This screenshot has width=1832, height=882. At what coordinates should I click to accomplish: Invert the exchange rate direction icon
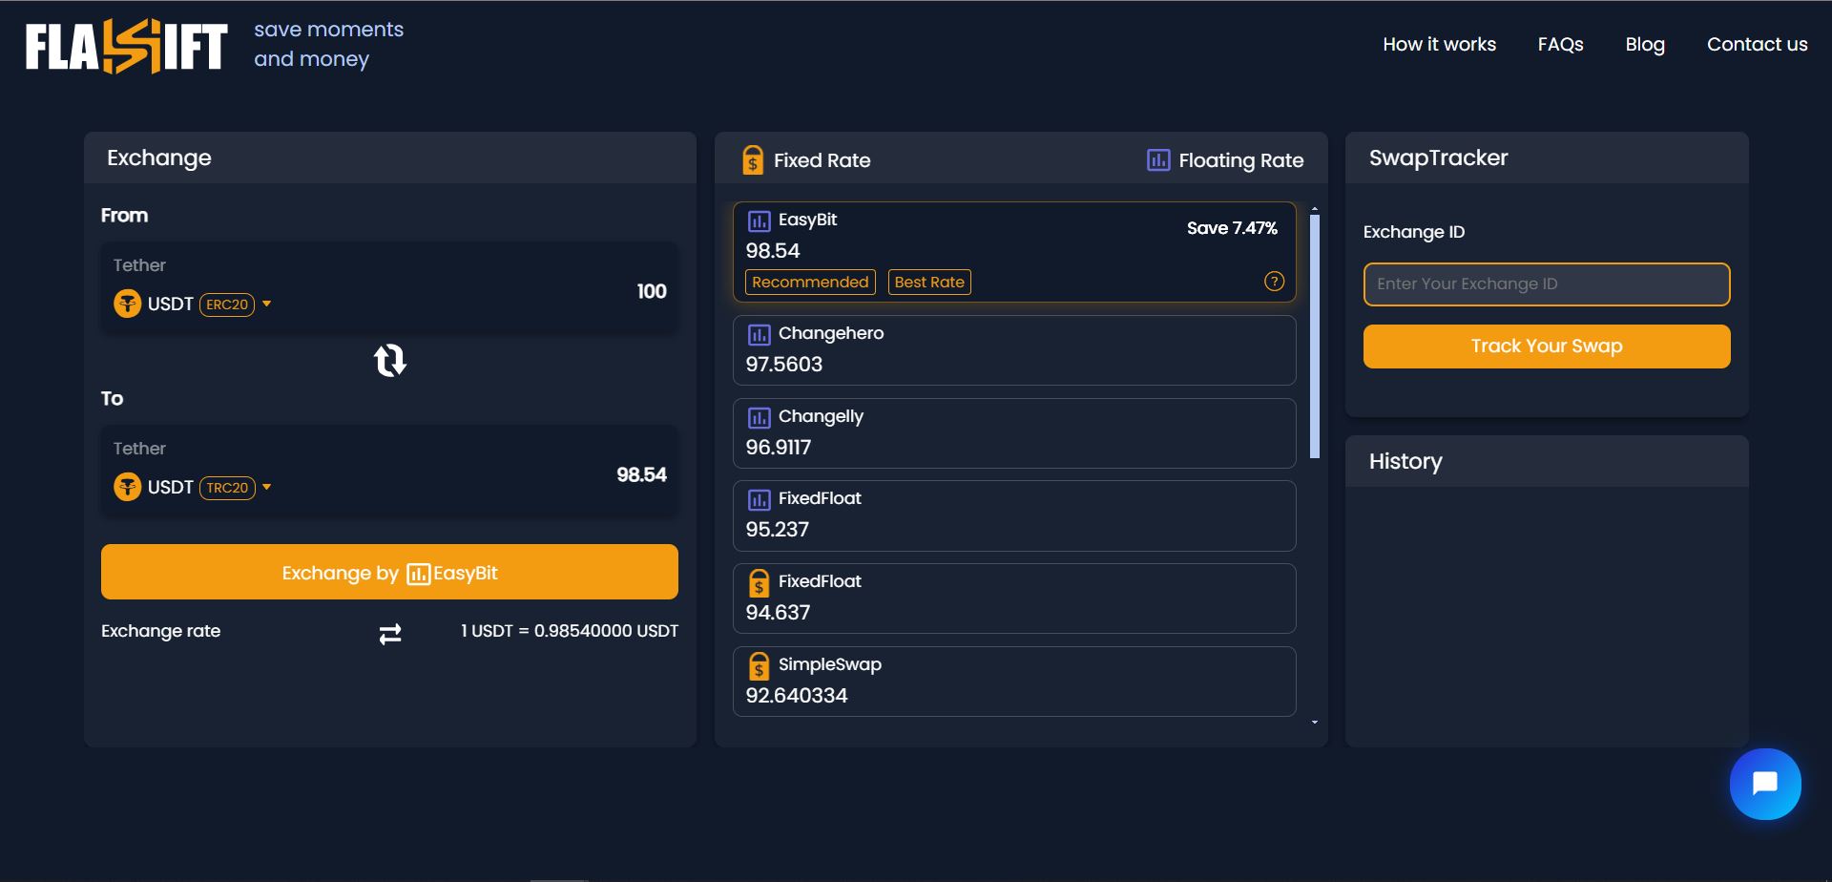390,634
